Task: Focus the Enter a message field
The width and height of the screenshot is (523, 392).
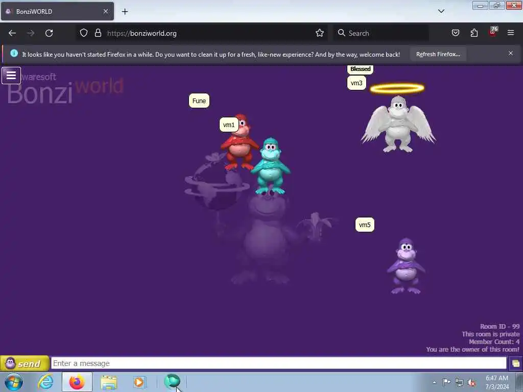Action: click(x=278, y=363)
